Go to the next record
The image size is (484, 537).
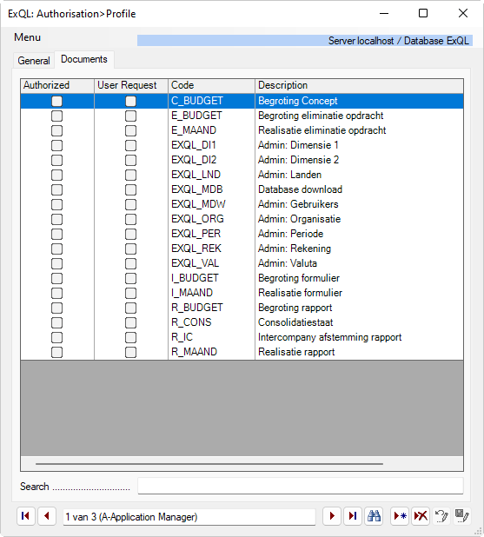pos(332,516)
